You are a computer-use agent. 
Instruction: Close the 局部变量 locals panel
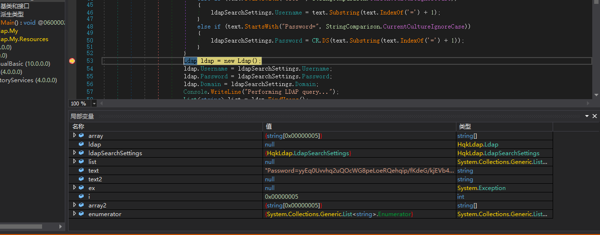595,116
